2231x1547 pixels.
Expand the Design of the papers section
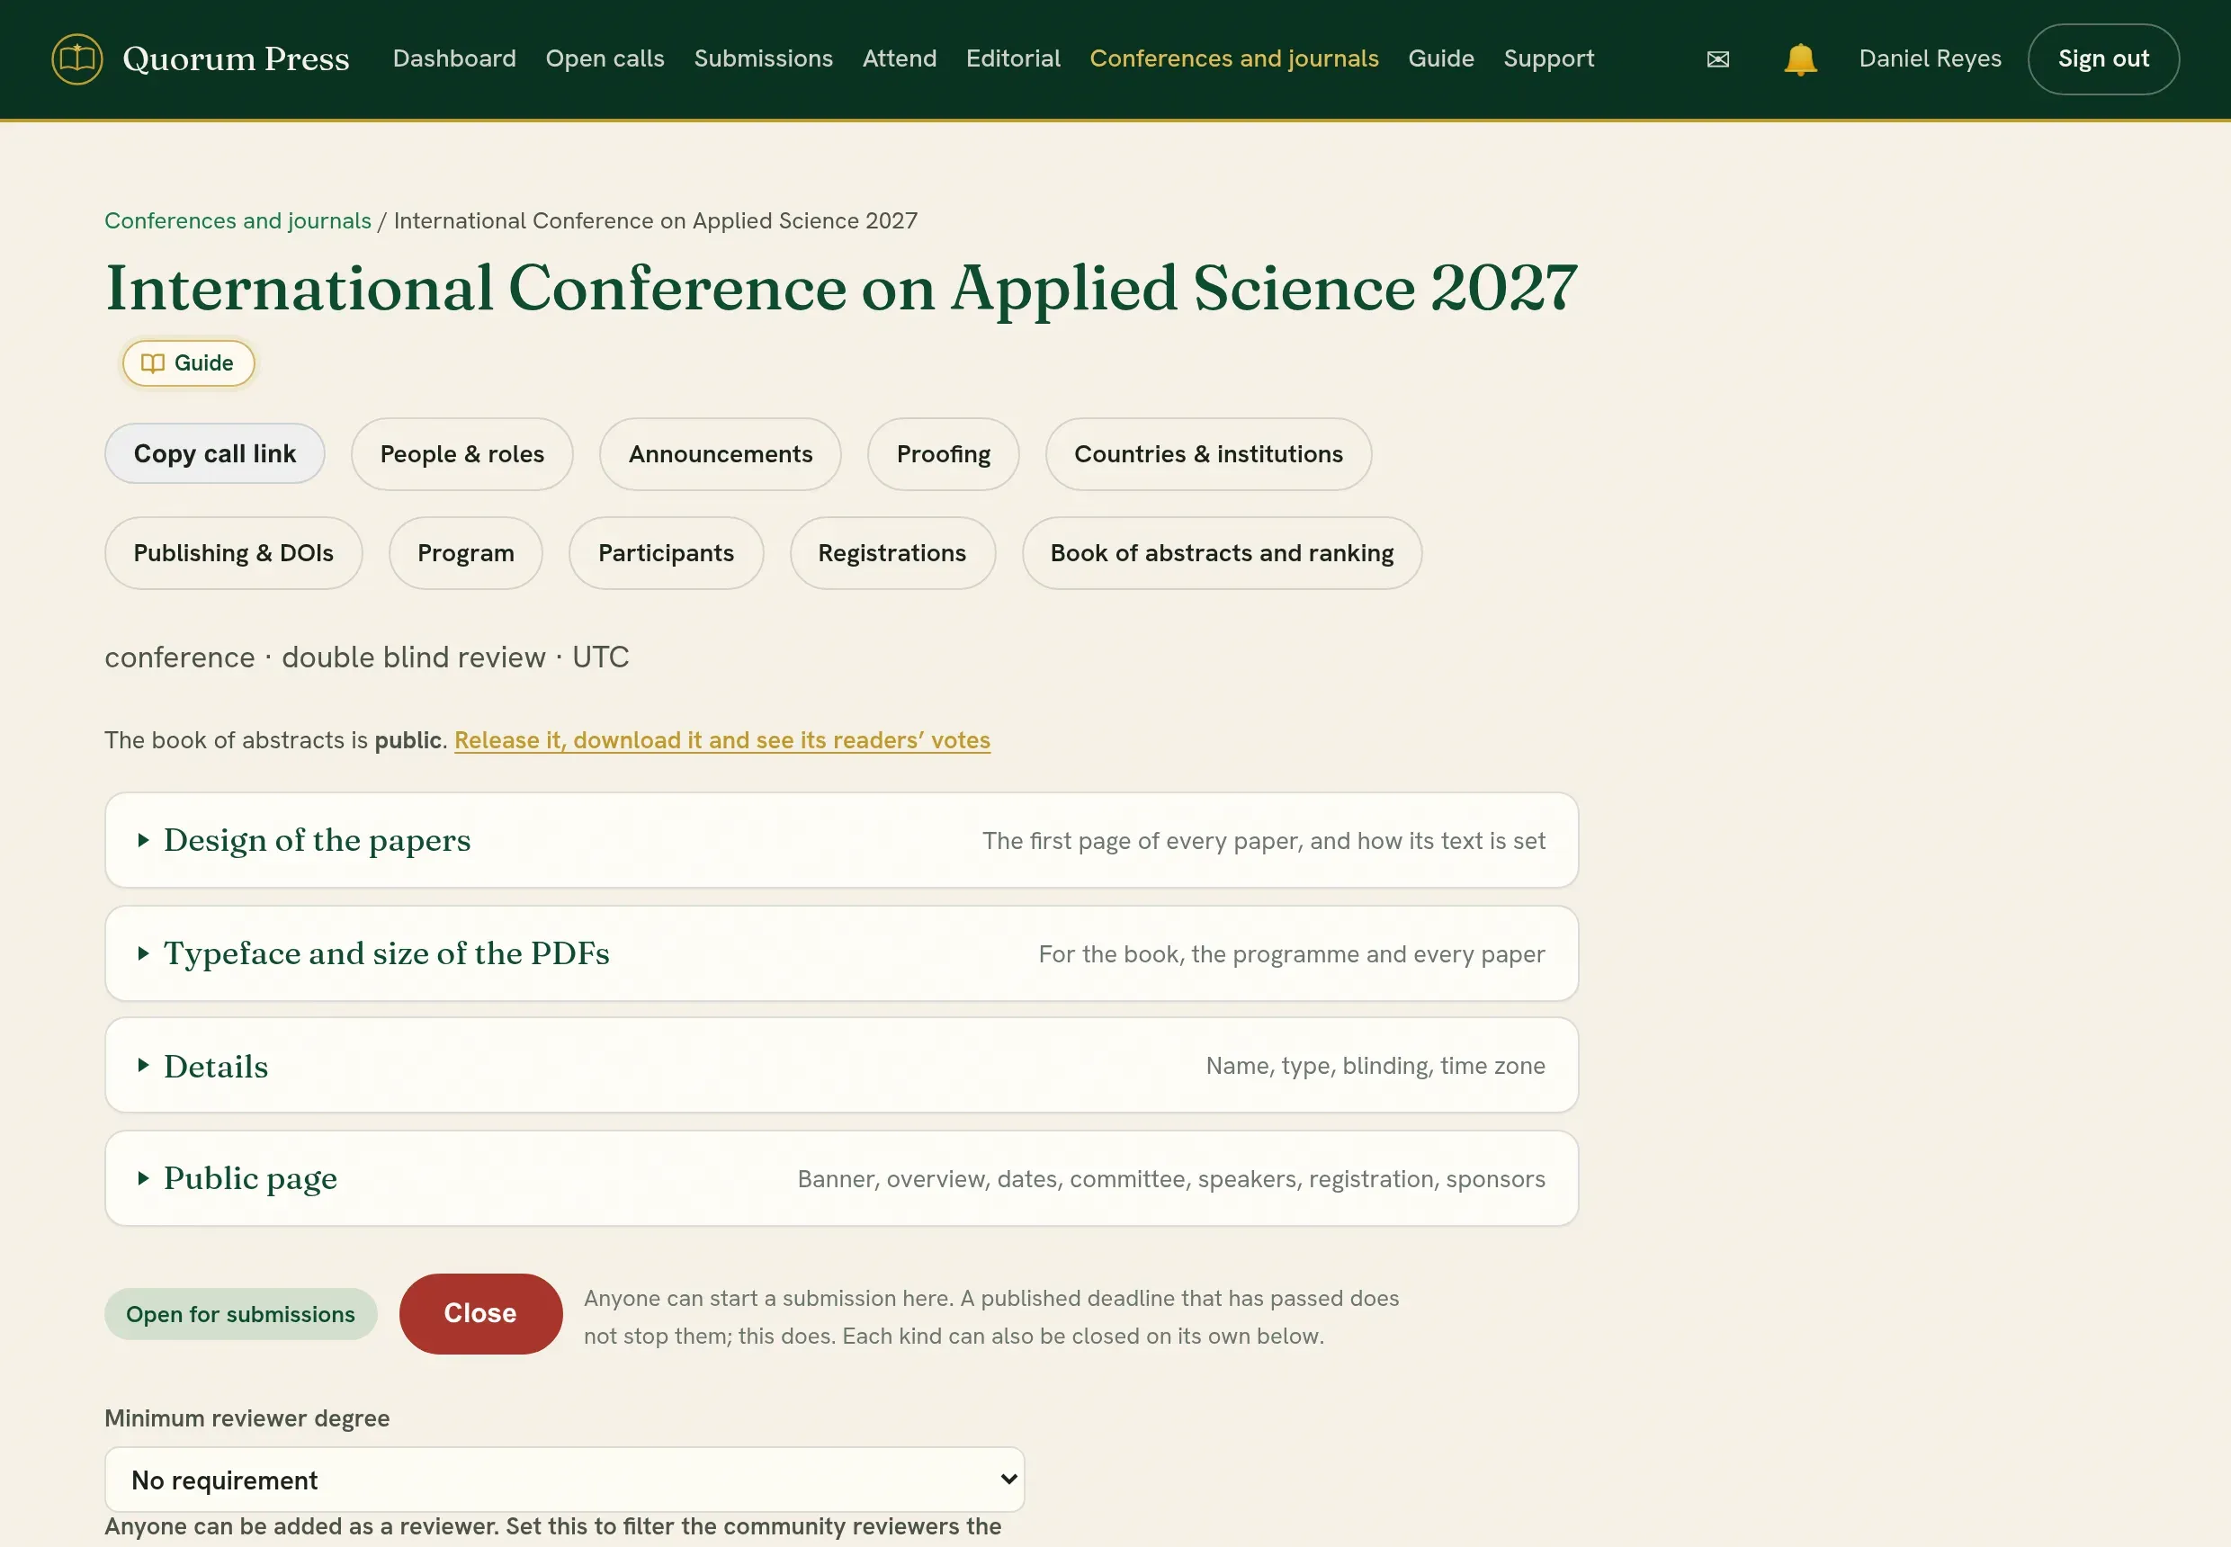click(x=840, y=840)
